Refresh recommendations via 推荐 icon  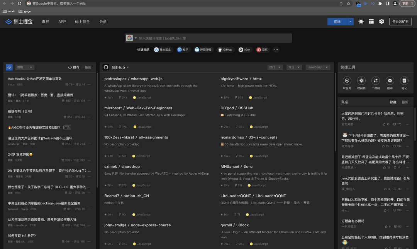69,67
